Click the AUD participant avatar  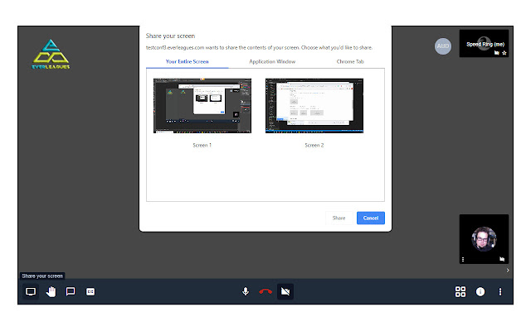443,46
